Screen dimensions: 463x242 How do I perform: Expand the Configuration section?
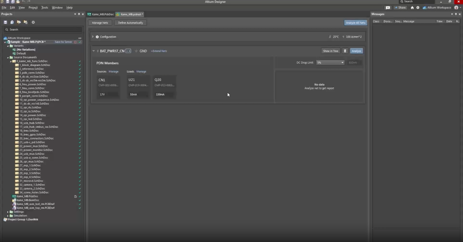(x=93, y=37)
